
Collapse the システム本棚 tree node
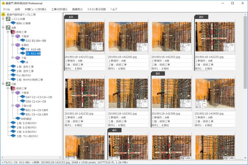(3, 19)
